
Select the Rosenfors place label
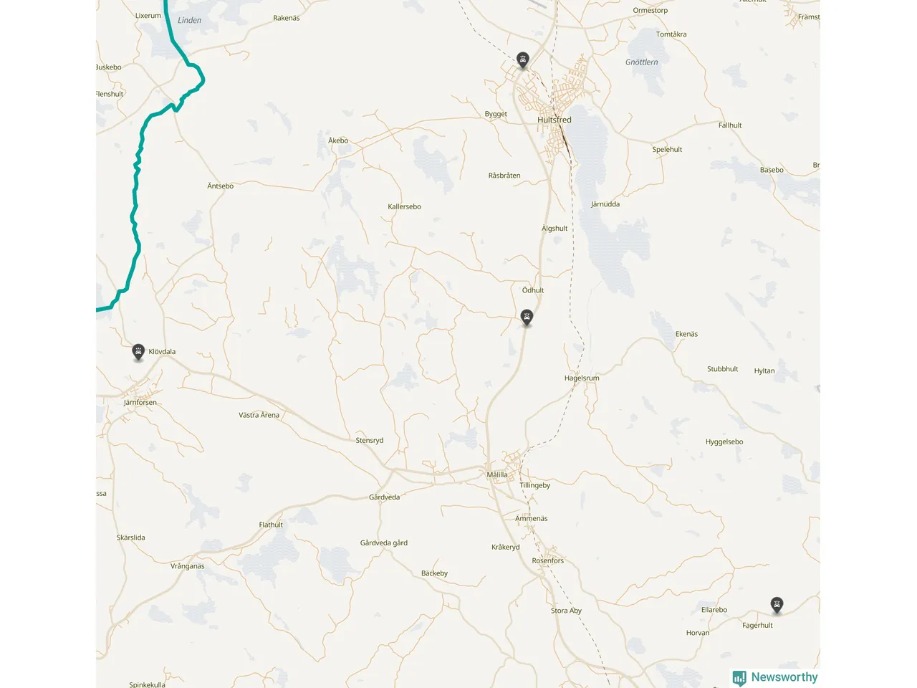click(x=548, y=560)
